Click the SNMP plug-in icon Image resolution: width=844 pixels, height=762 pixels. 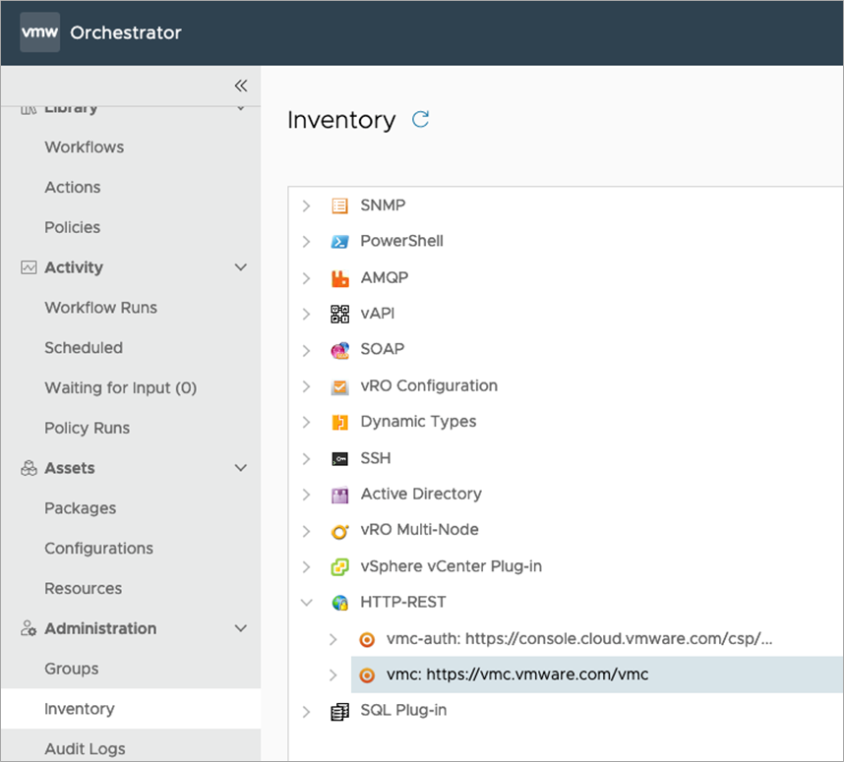[x=339, y=205]
